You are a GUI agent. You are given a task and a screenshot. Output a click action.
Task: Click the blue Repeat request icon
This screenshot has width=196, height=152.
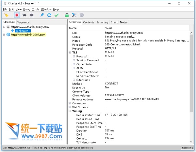coord(49,15)
